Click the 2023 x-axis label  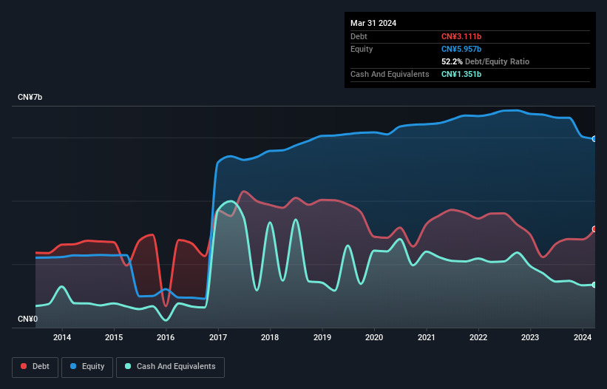pos(530,337)
